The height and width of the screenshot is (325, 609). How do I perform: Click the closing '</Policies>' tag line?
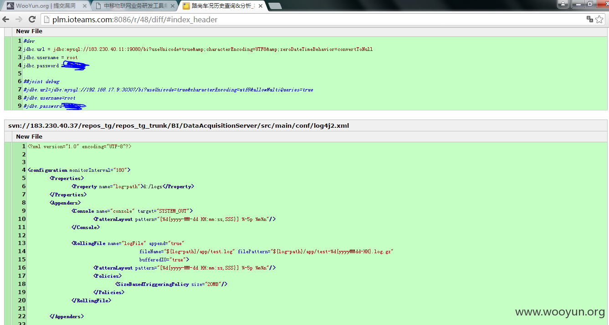pyautogui.click(x=108, y=292)
